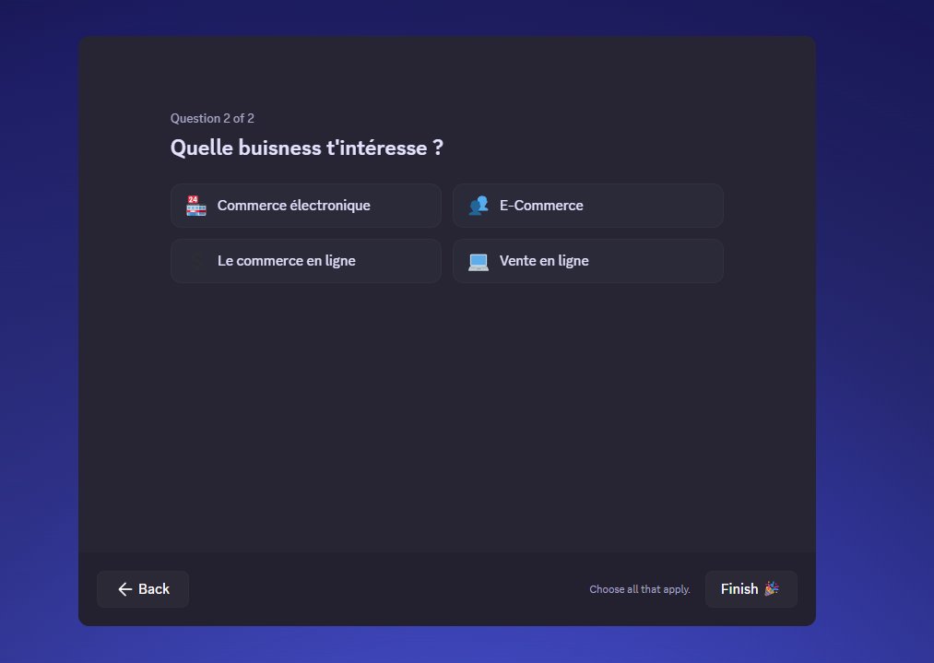Screen dimensions: 934x663
Task: Select the Commerce électronique option
Action: [305, 206]
